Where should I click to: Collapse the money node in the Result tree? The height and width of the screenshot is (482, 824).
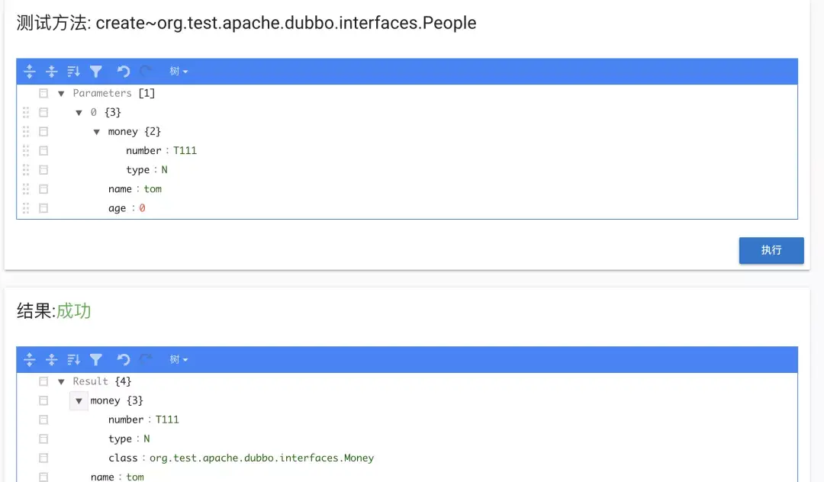pyautogui.click(x=79, y=400)
